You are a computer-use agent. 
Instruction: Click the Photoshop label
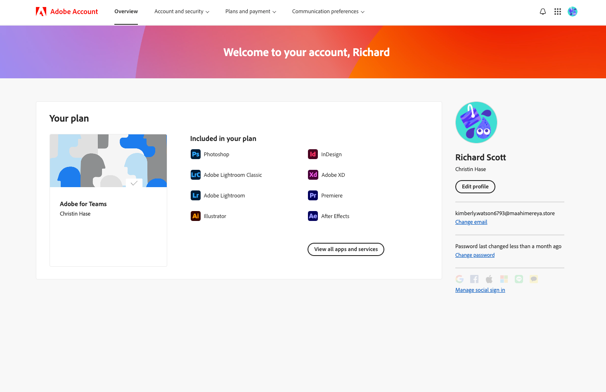[x=216, y=155]
